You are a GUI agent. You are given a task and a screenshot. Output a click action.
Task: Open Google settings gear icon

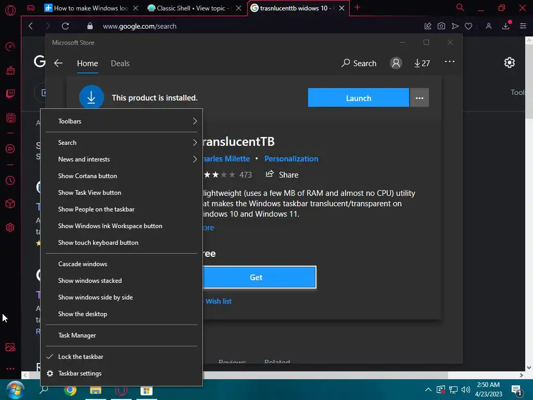coord(510,63)
